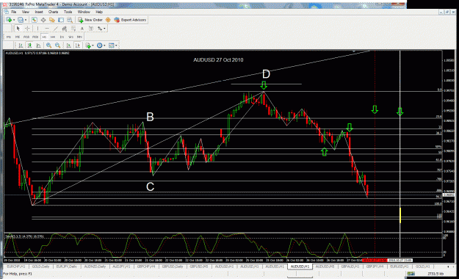
Task: Zoom out on the chart
Action: point(58,46)
